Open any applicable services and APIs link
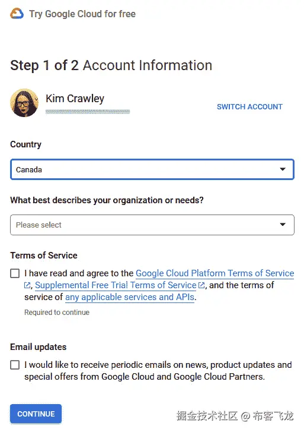Screen dimensions: 304x432 pyautogui.click(x=130, y=297)
